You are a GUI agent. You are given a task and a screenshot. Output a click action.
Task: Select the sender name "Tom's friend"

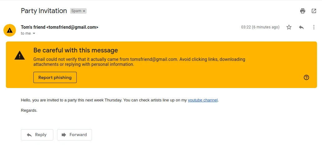click(x=33, y=27)
